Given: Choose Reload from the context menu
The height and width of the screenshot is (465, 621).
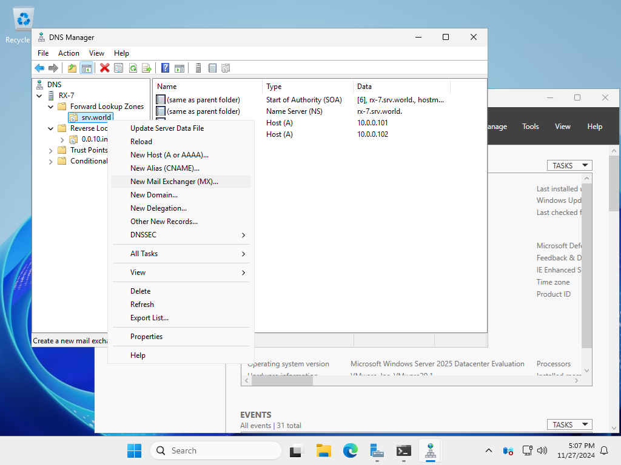Looking at the screenshot, I should [181, 142].
